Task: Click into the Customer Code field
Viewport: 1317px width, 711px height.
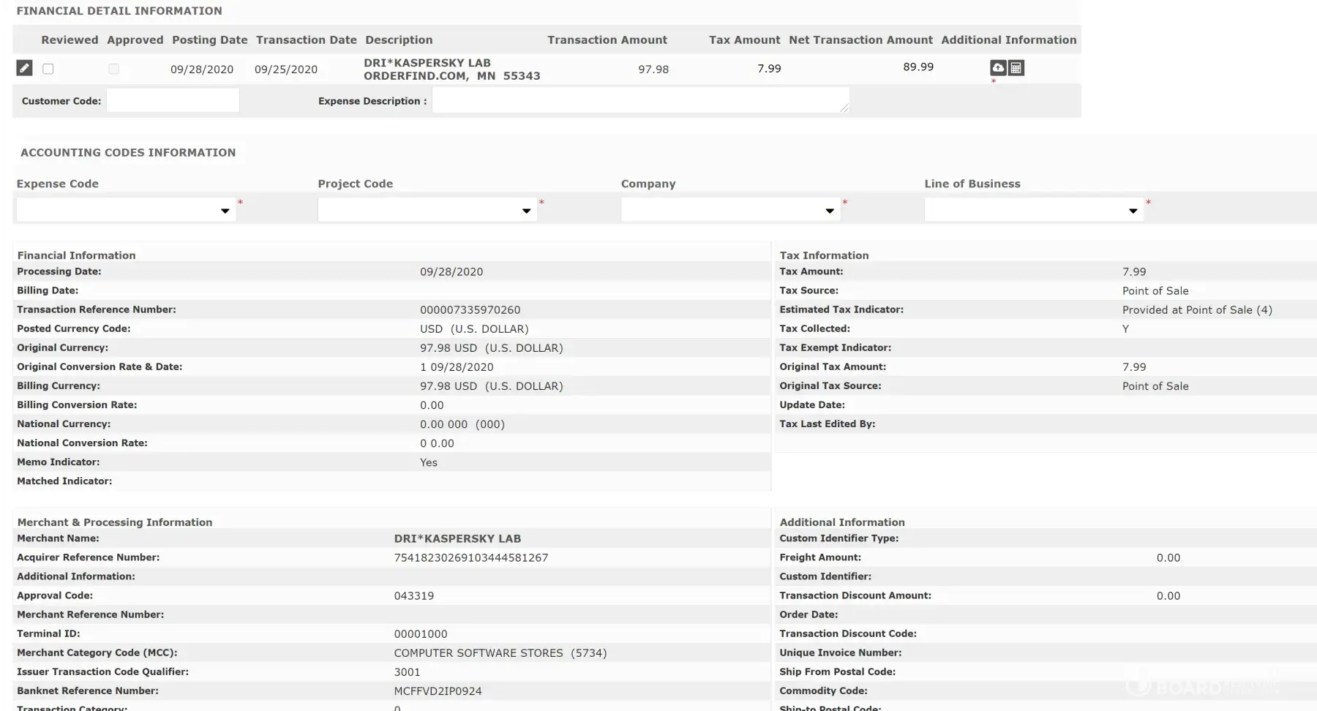Action: [x=173, y=101]
